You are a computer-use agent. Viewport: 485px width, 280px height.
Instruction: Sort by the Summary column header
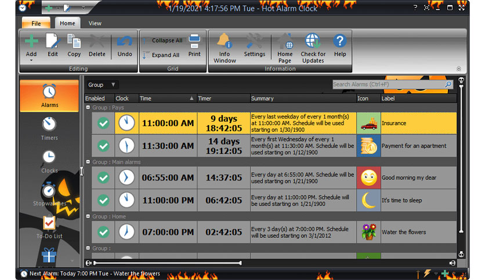[303, 98]
